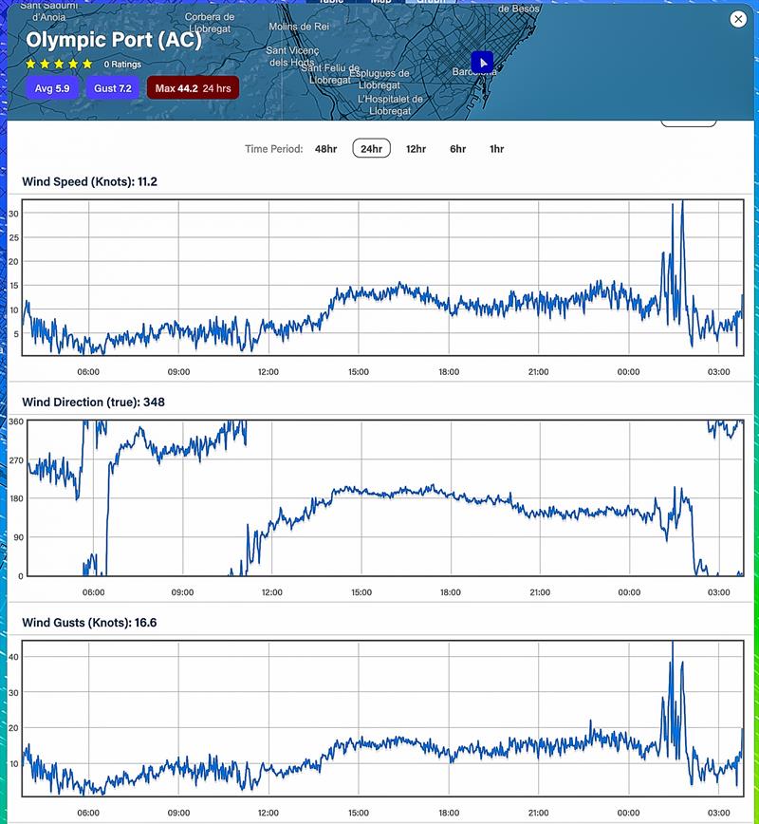
Task: Click the Sant Vicenç dels Horts map label
Action: tap(292, 56)
